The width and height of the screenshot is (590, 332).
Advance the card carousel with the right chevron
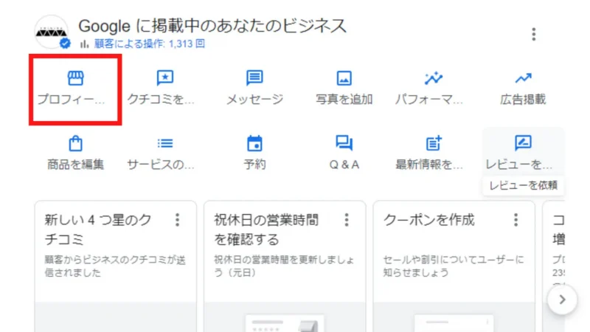[x=562, y=300]
